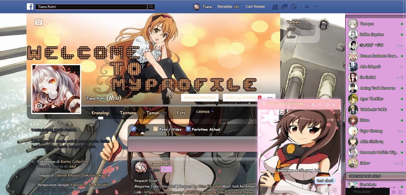Click the Peristiwa Aktual flag icon
The image size is (406, 195).
pos(188,129)
